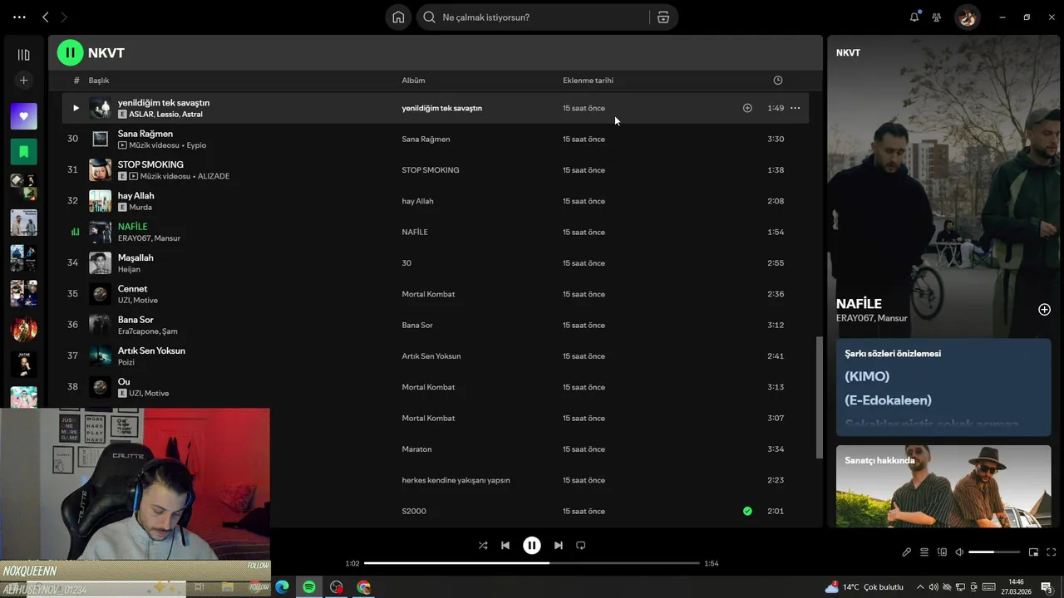Screen dimensions: 1064x598
Task: Click artist link ALIZADE
Action: pyautogui.click(x=214, y=176)
